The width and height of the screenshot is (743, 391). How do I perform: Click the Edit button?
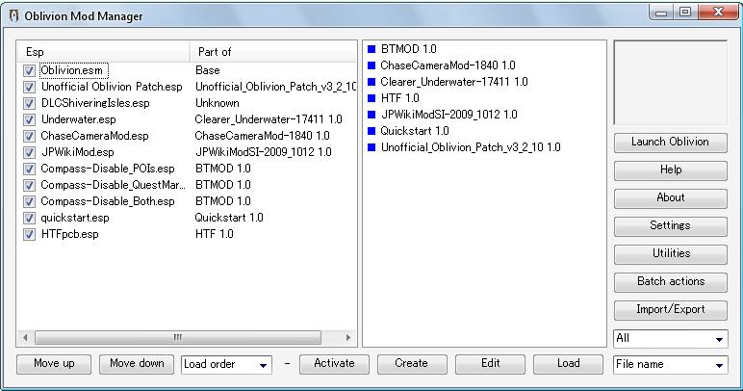tap(490, 364)
